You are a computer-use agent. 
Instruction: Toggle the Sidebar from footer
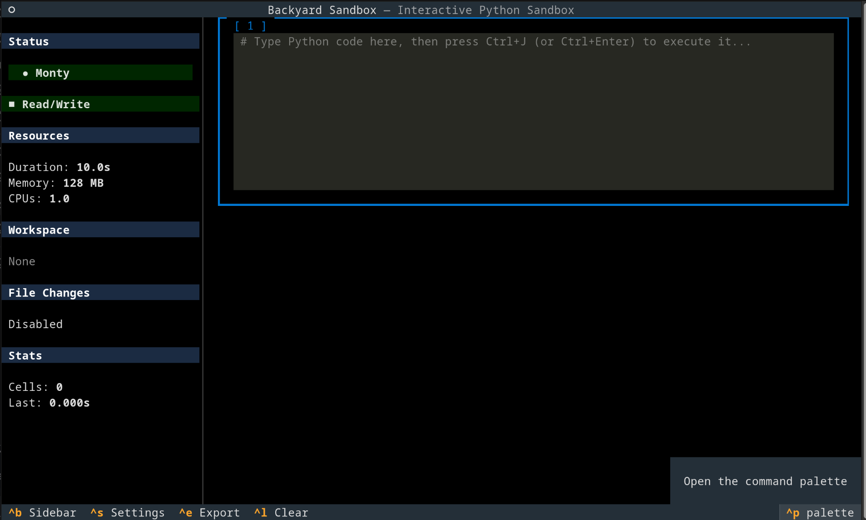point(42,513)
